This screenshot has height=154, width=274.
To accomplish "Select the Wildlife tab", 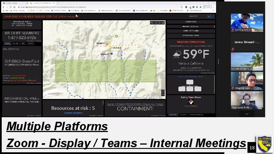I will click(7, 43).
